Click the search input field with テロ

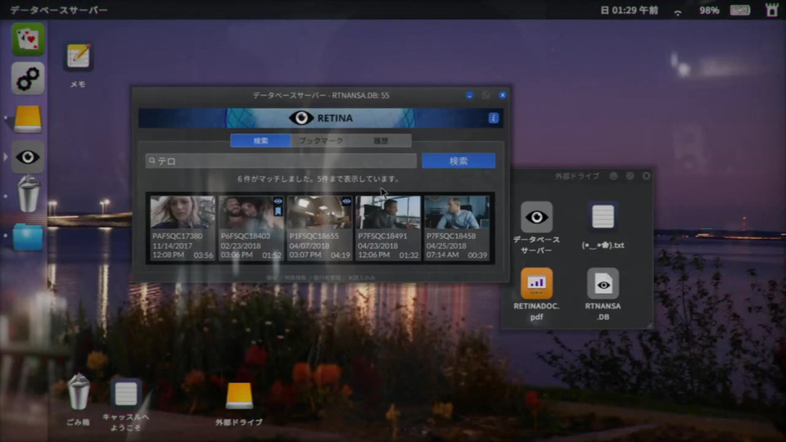pyautogui.click(x=281, y=161)
